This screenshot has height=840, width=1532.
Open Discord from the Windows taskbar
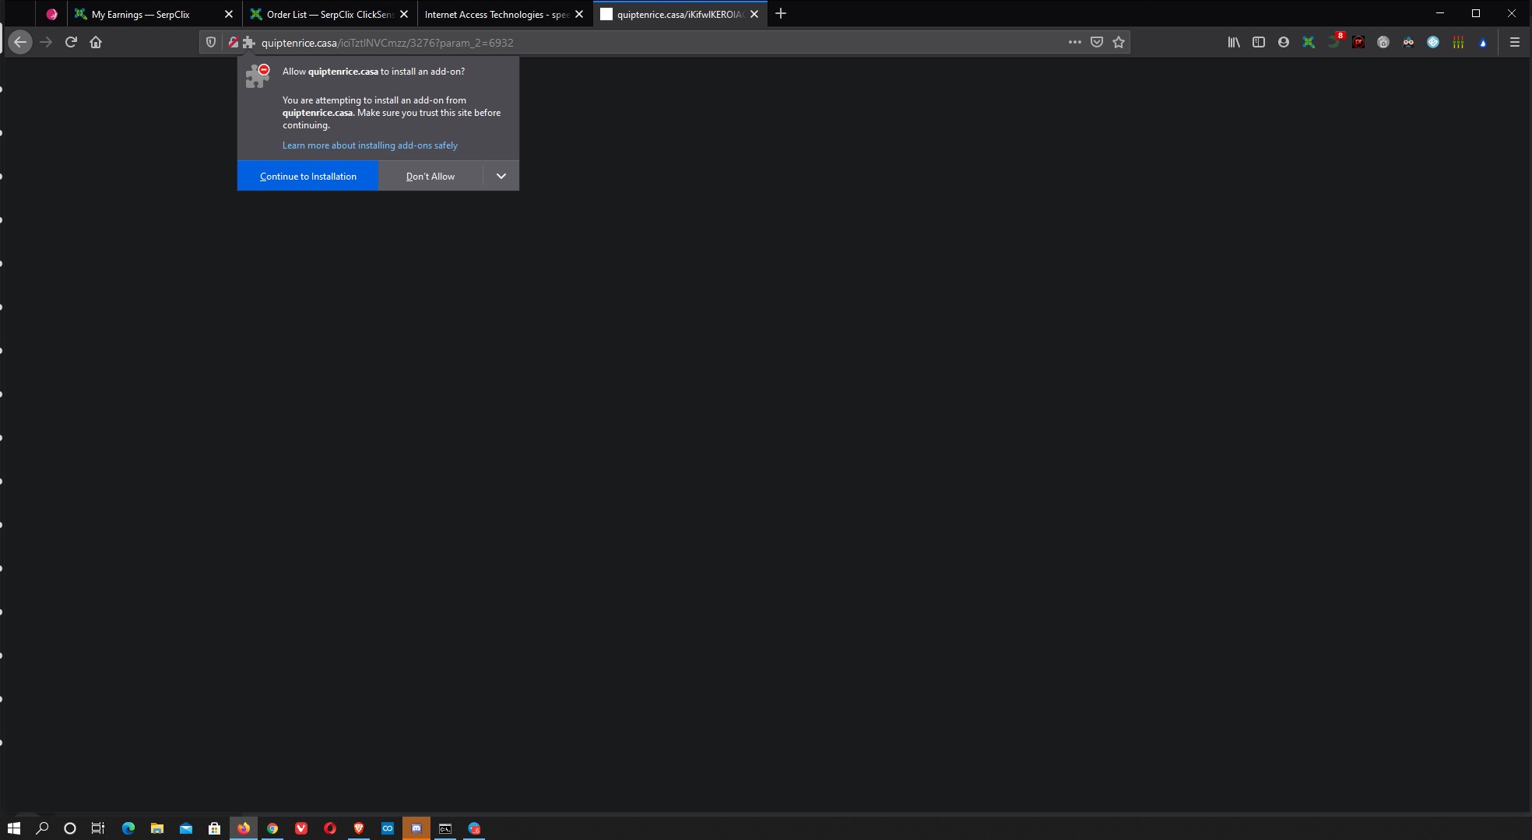point(416,828)
